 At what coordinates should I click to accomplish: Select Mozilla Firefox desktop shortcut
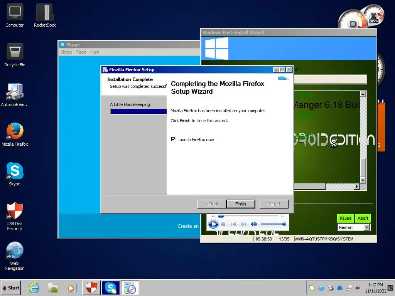coord(15,135)
